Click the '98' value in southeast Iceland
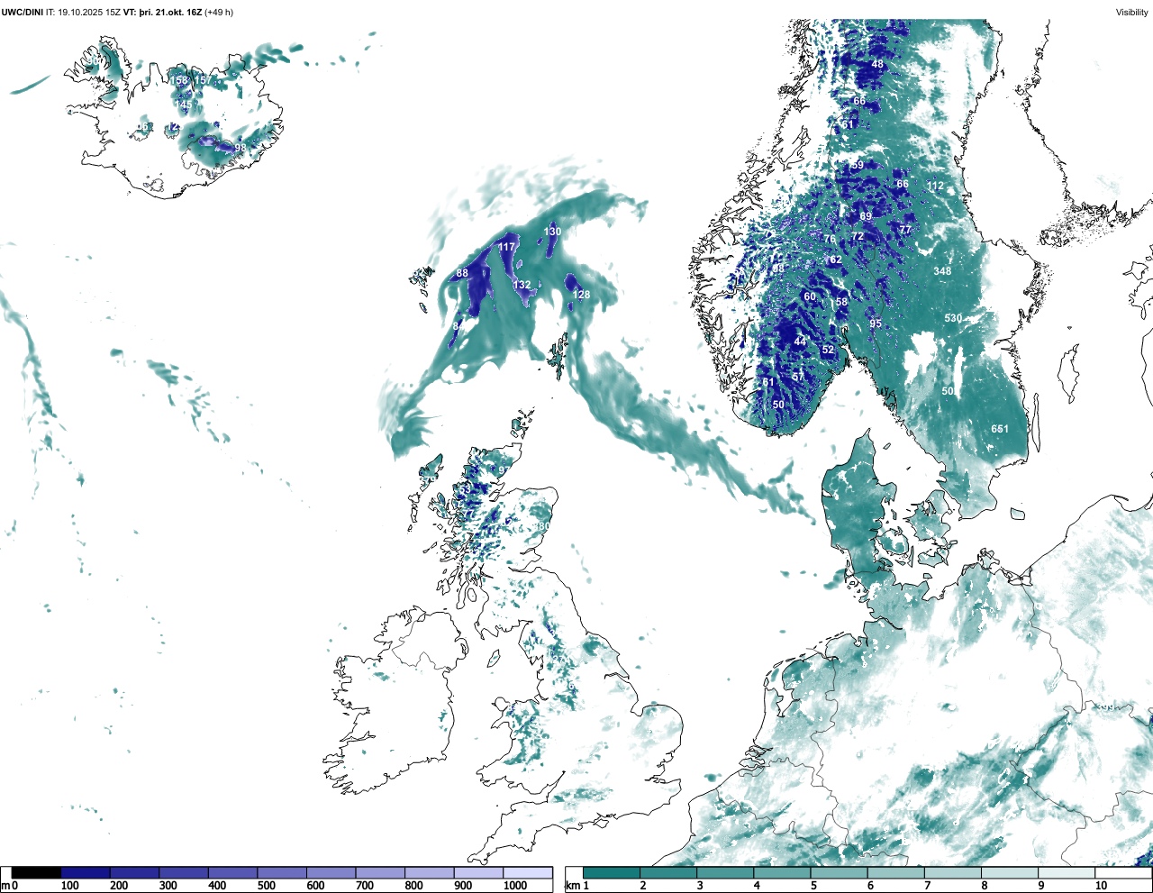 (240, 149)
